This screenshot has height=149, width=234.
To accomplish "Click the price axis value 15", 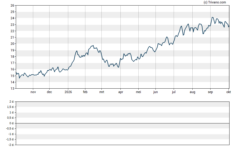I will [12, 76].
